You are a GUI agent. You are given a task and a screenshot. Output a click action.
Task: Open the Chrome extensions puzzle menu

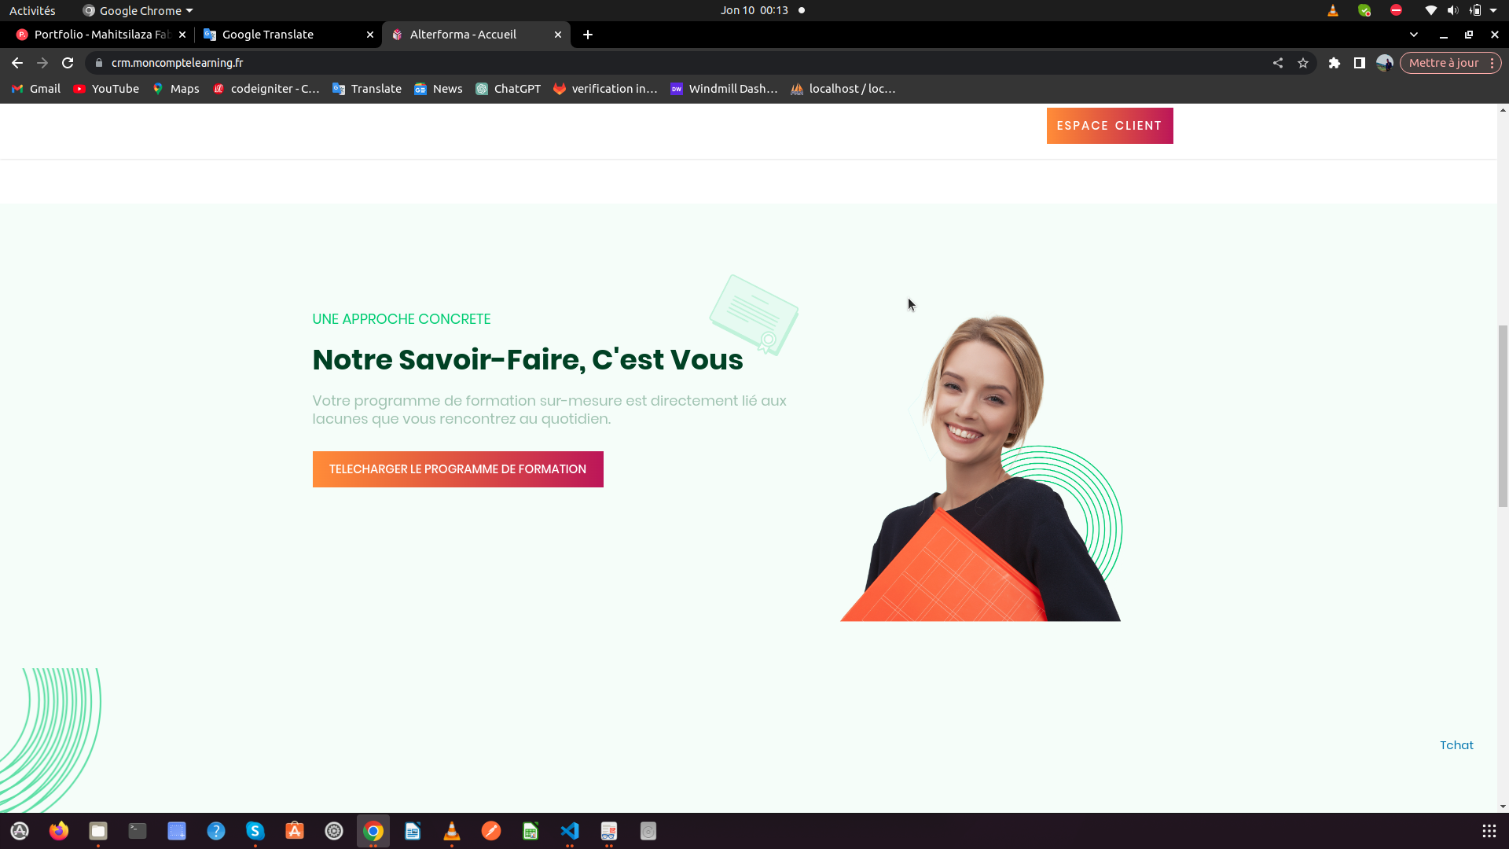[1335, 63]
